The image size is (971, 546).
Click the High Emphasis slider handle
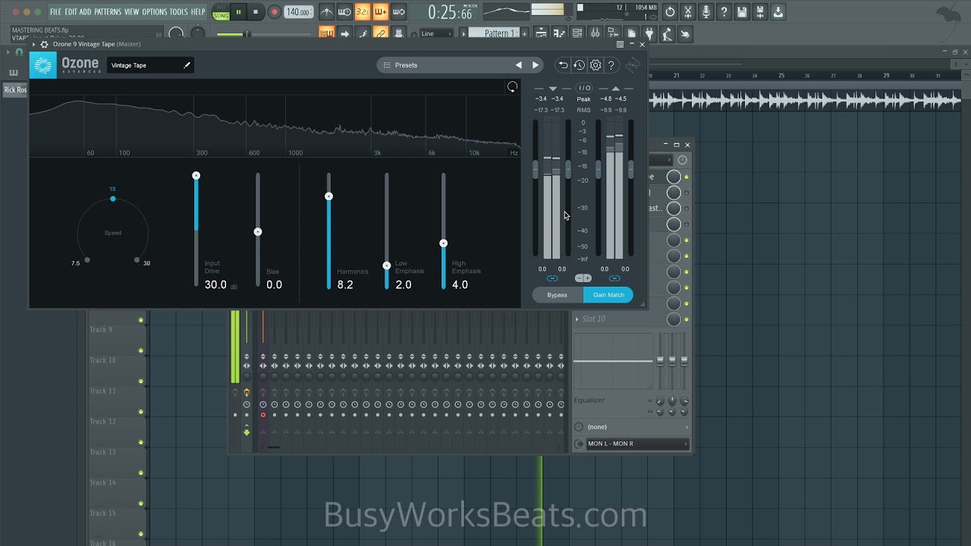click(444, 243)
